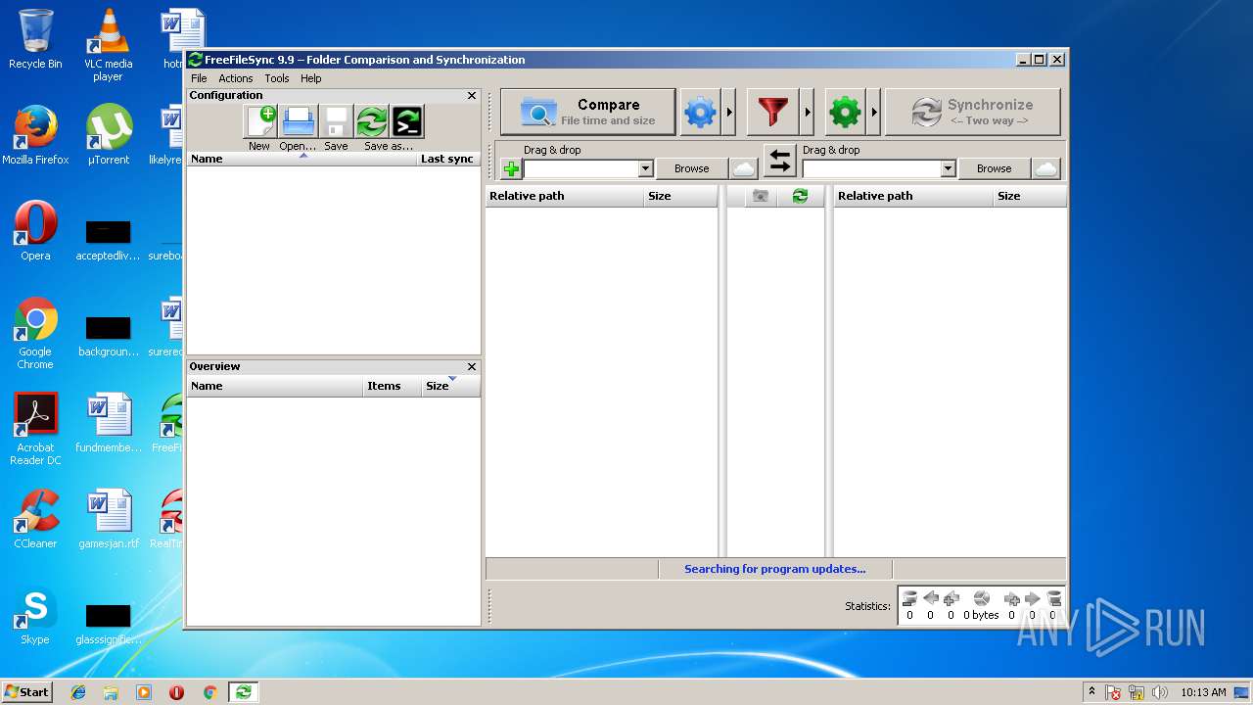The height and width of the screenshot is (705, 1253).
Task: Expand filter settings dropdown arrow
Action: pos(808,113)
